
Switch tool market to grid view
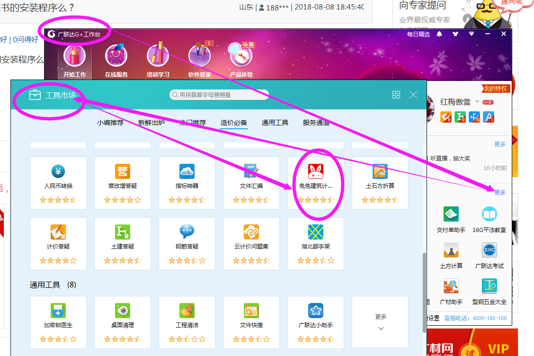click(396, 95)
